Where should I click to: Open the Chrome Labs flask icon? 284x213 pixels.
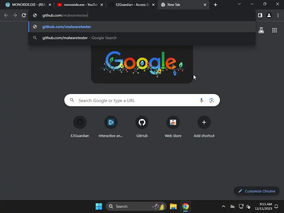tap(261, 30)
